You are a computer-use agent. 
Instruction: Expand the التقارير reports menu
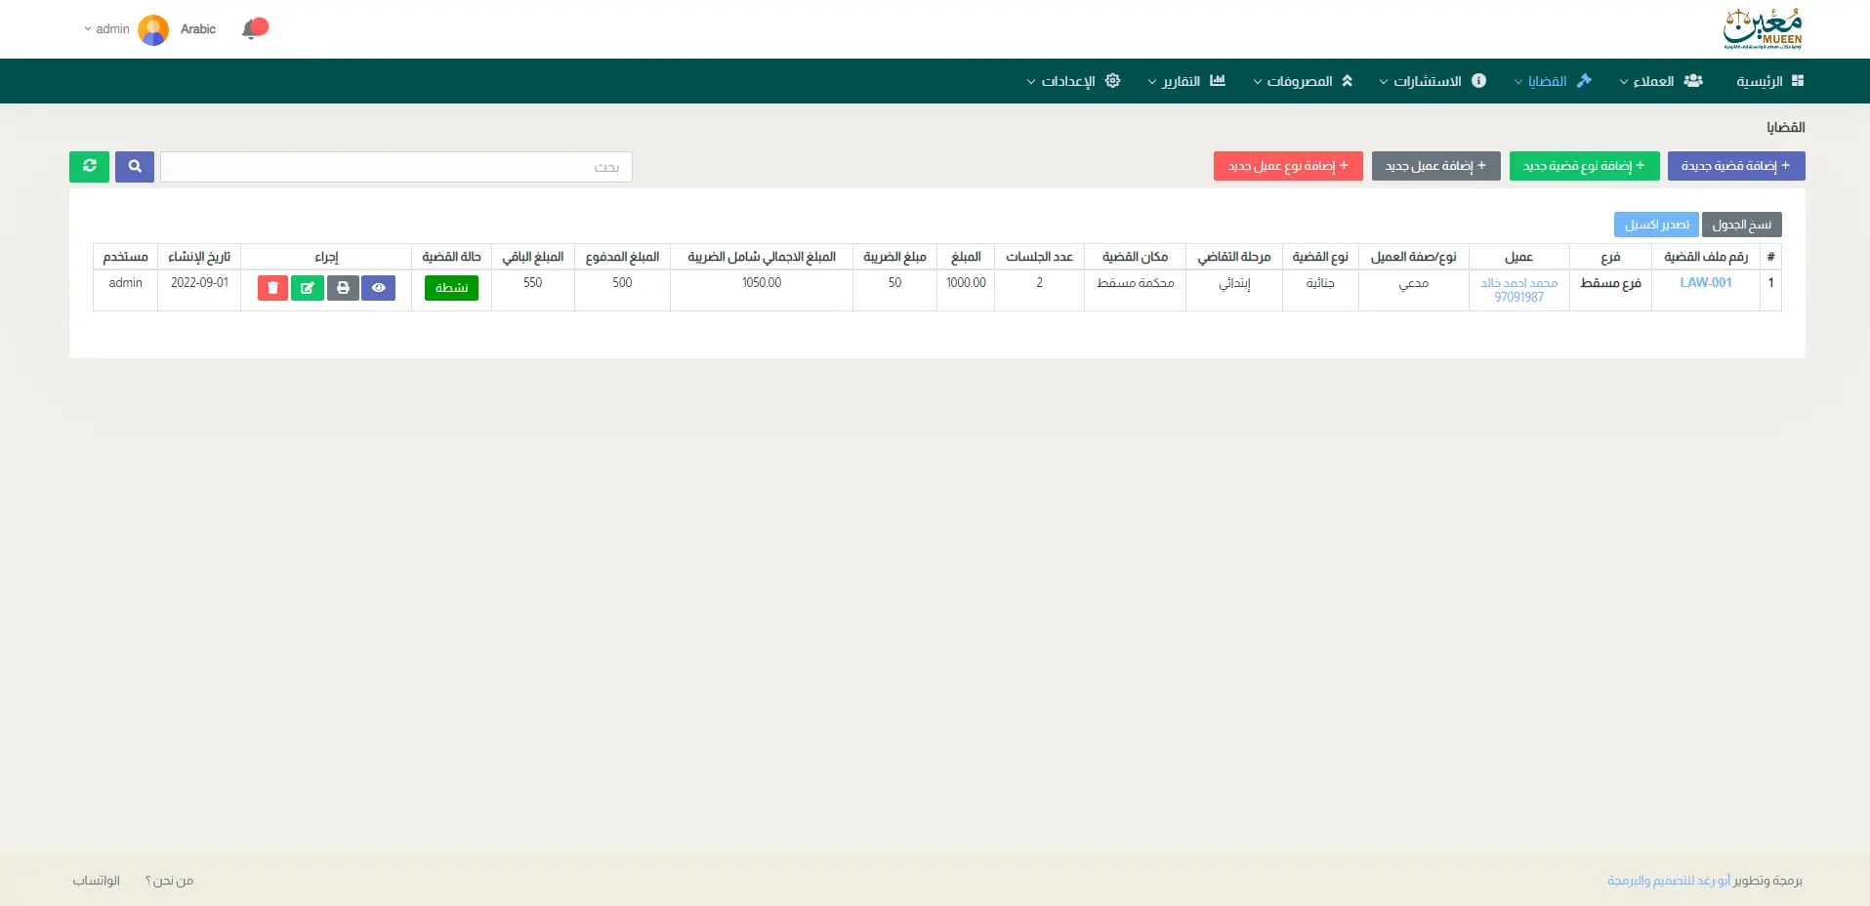[x=1185, y=81]
